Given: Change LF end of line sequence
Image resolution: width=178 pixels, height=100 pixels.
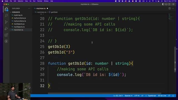Looking at the screenshot, I should (142, 96).
